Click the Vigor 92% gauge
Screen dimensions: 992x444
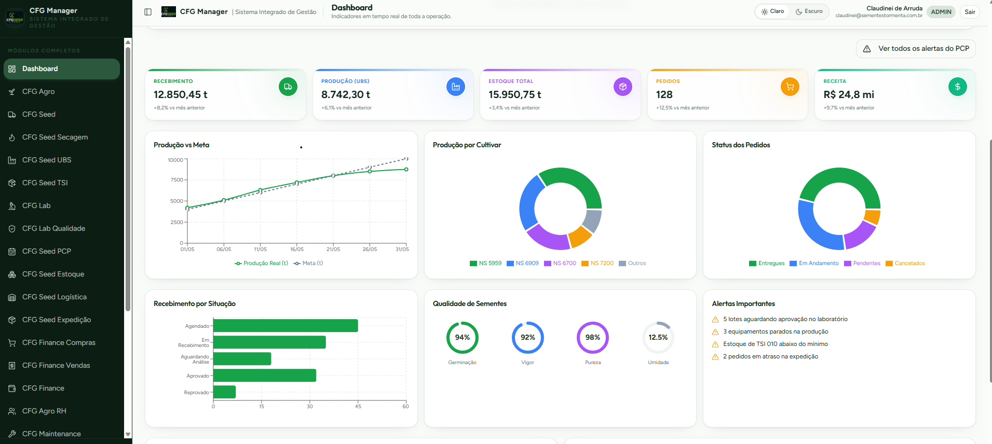pyautogui.click(x=527, y=338)
